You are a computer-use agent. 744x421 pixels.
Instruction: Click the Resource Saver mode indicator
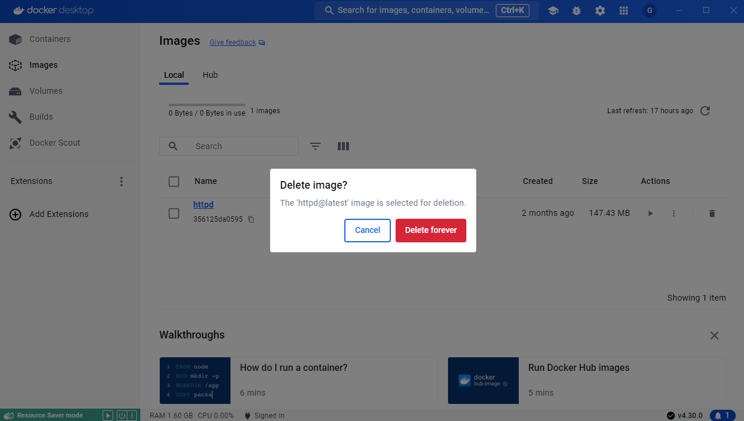point(44,415)
